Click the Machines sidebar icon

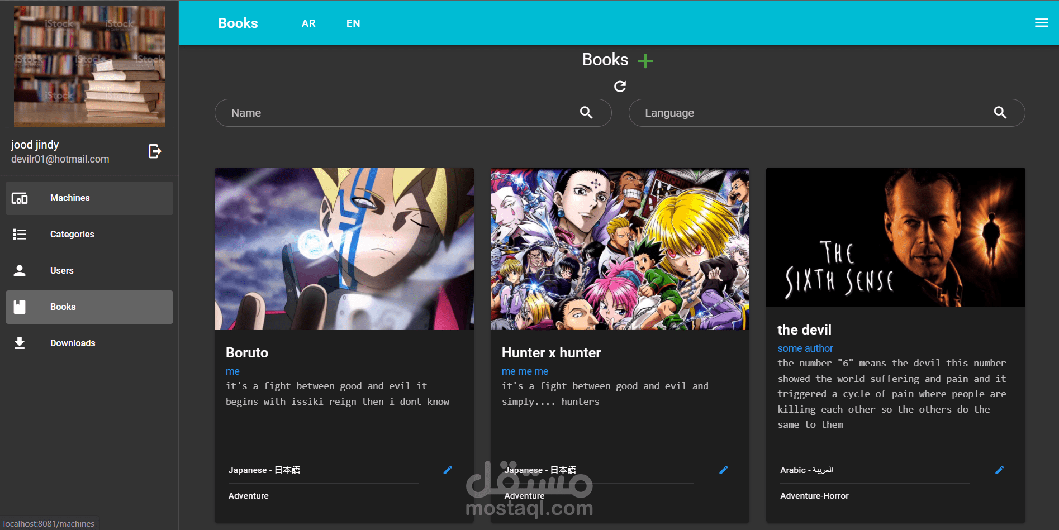[x=20, y=198]
